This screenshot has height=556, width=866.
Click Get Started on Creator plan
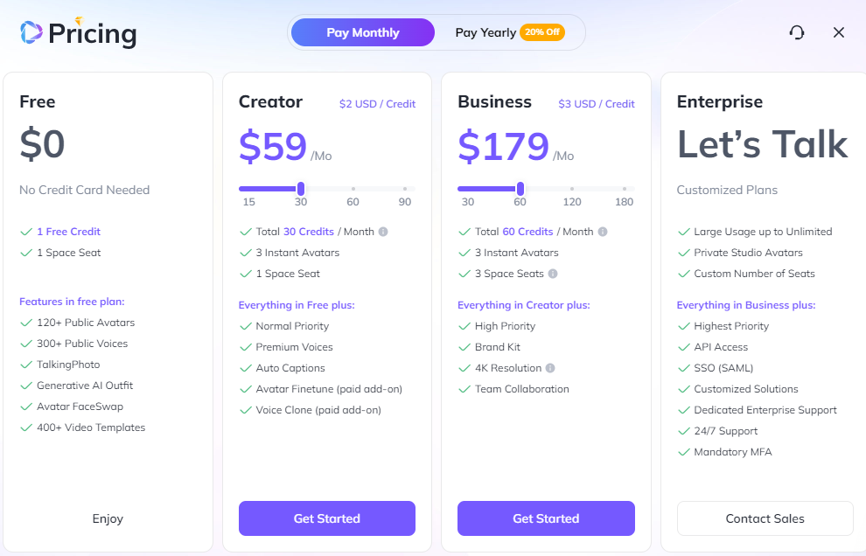click(327, 518)
